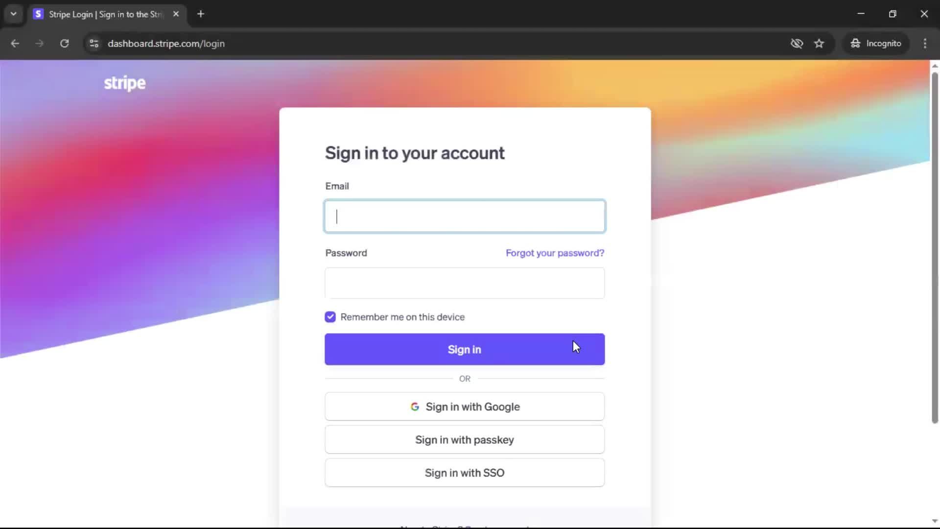The height and width of the screenshot is (529, 940).
Task: Reload the page with refresh icon
Action: [x=64, y=44]
